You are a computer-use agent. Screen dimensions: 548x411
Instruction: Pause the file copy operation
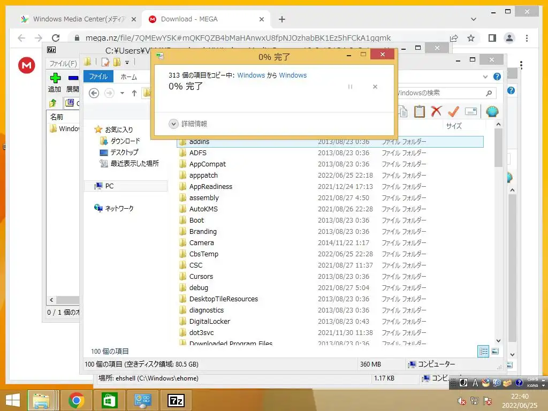[350, 87]
